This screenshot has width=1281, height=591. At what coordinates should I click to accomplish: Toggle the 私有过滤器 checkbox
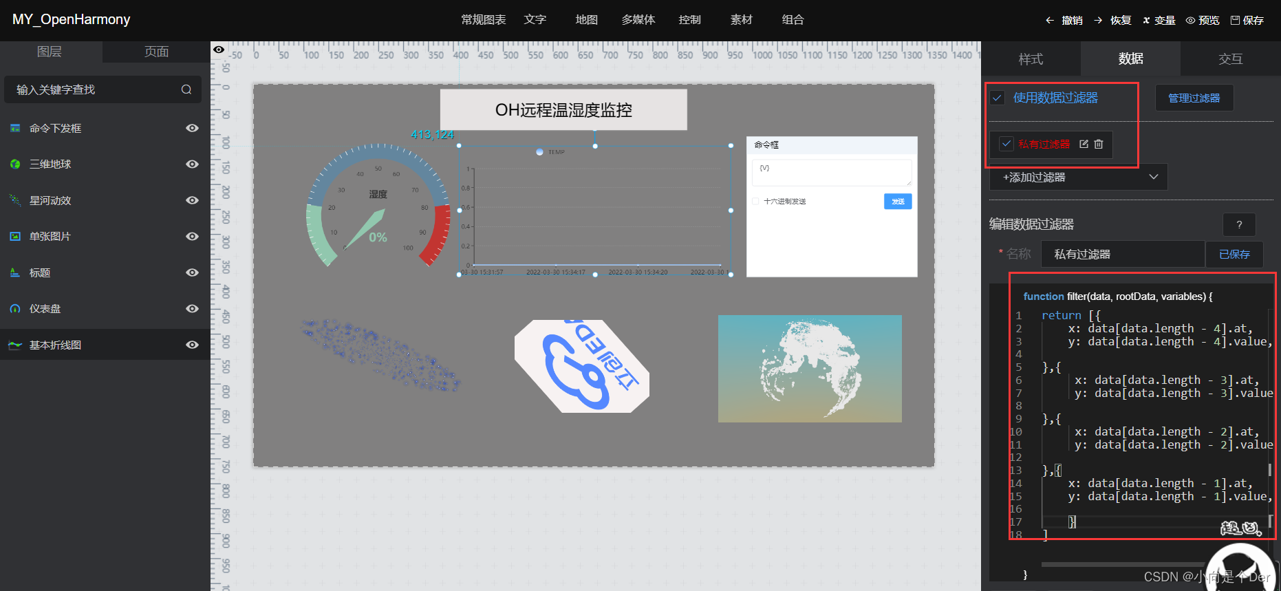[1007, 144]
